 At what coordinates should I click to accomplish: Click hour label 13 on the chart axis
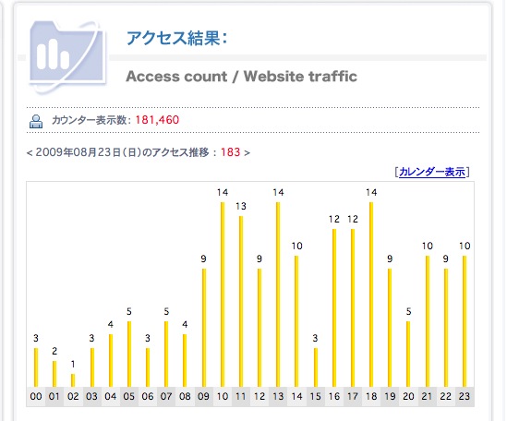click(278, 396)
